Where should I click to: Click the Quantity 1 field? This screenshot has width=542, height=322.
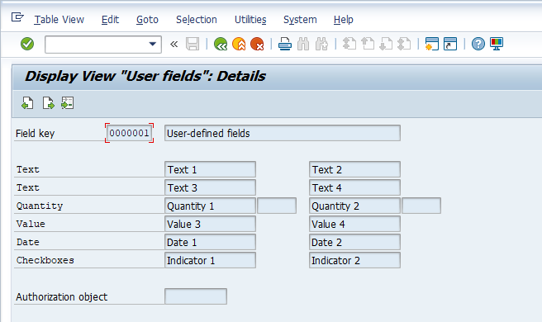pyautogui.click(x=210, y=206)
